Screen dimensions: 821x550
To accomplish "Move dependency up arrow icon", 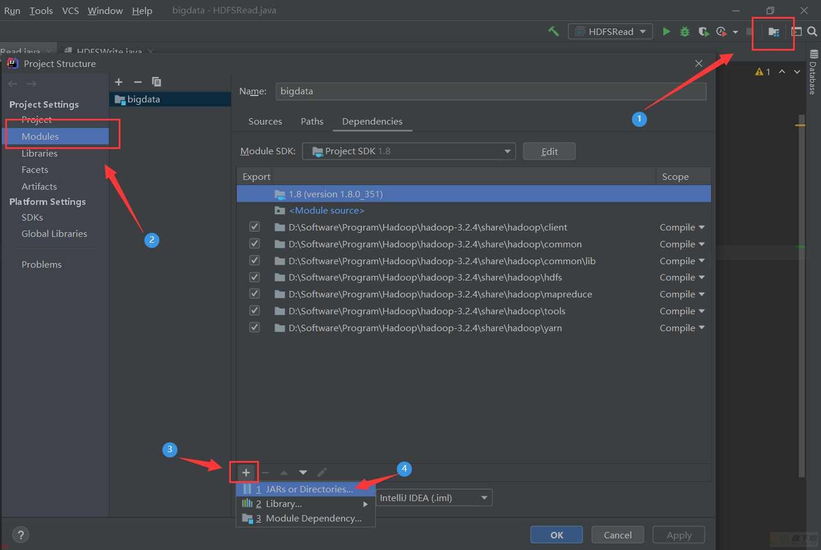I will [284, 473].
